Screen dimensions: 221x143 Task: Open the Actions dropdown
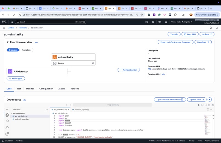tap(207, 34)
